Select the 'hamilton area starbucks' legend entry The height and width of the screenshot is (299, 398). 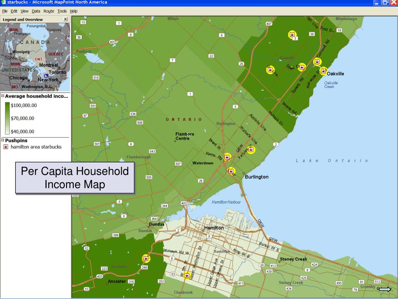(x=36, y=147)
